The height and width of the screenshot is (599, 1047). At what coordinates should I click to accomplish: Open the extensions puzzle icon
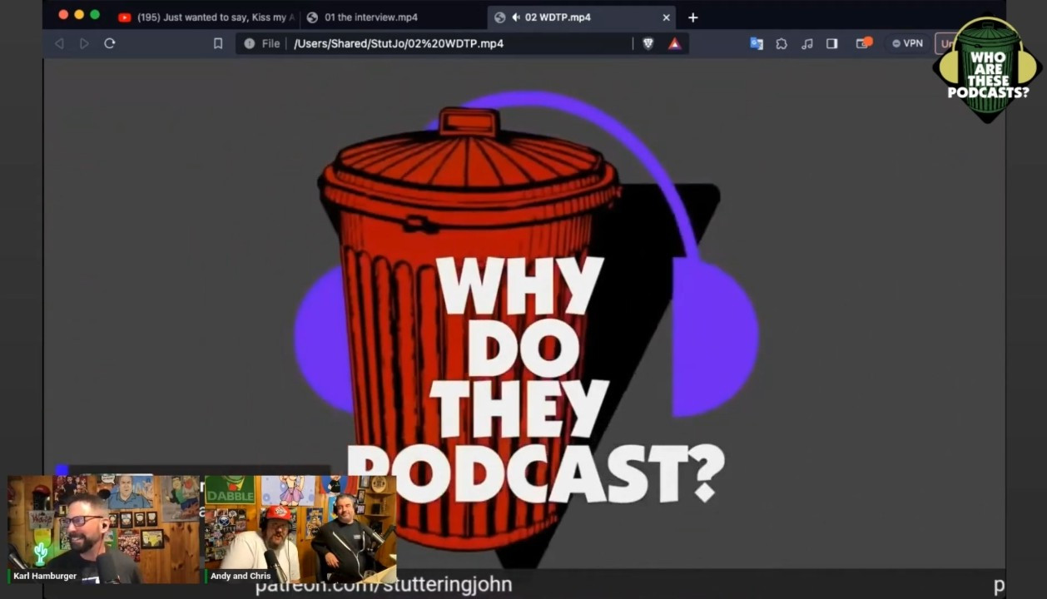782,43
